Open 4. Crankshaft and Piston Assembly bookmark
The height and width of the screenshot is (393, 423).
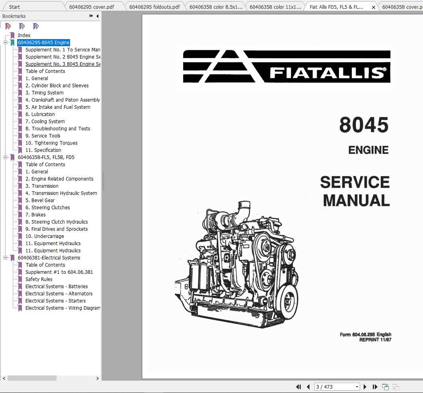click(63, 100)
